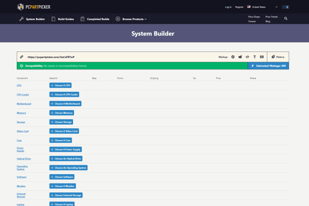Open the Case component link
Viewport: 309px width, 206px height.
pos(19,140)
